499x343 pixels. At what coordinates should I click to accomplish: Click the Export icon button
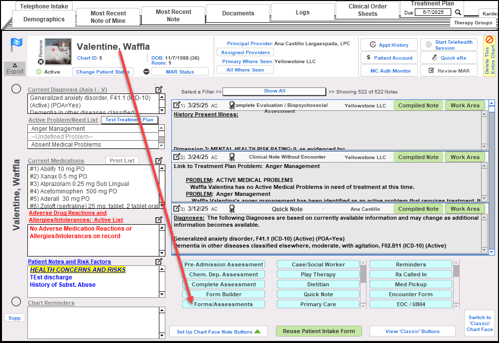15,69
